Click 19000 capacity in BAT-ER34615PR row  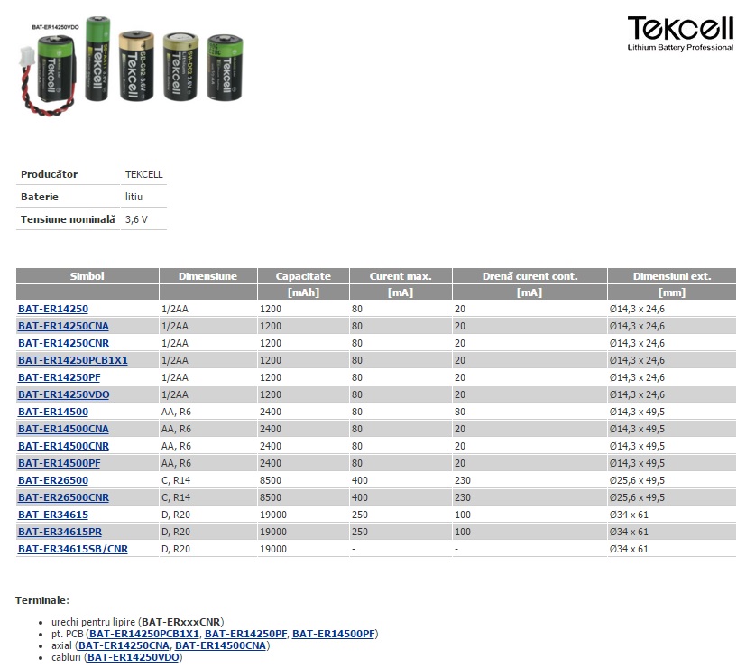[273, 532]
